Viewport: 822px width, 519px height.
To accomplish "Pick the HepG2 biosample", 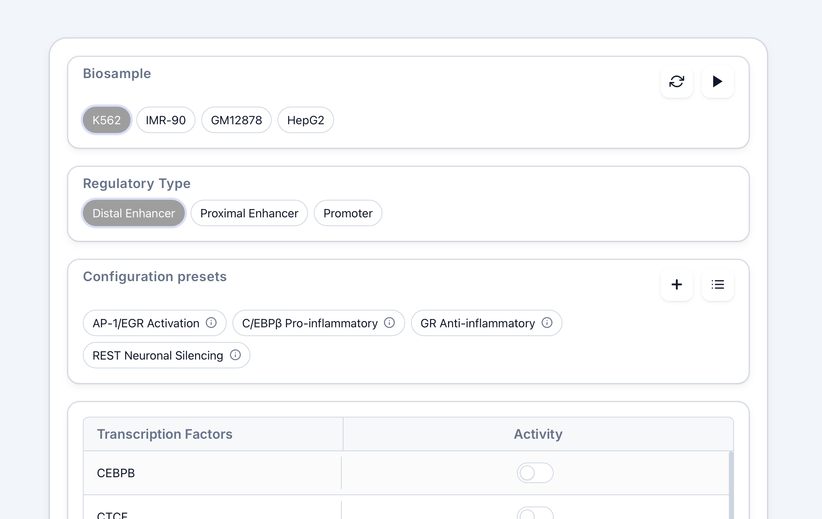I will [x=305, y=120].
